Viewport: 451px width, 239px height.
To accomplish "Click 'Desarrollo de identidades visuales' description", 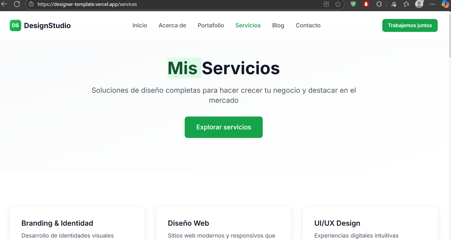I will pos(68,236).
